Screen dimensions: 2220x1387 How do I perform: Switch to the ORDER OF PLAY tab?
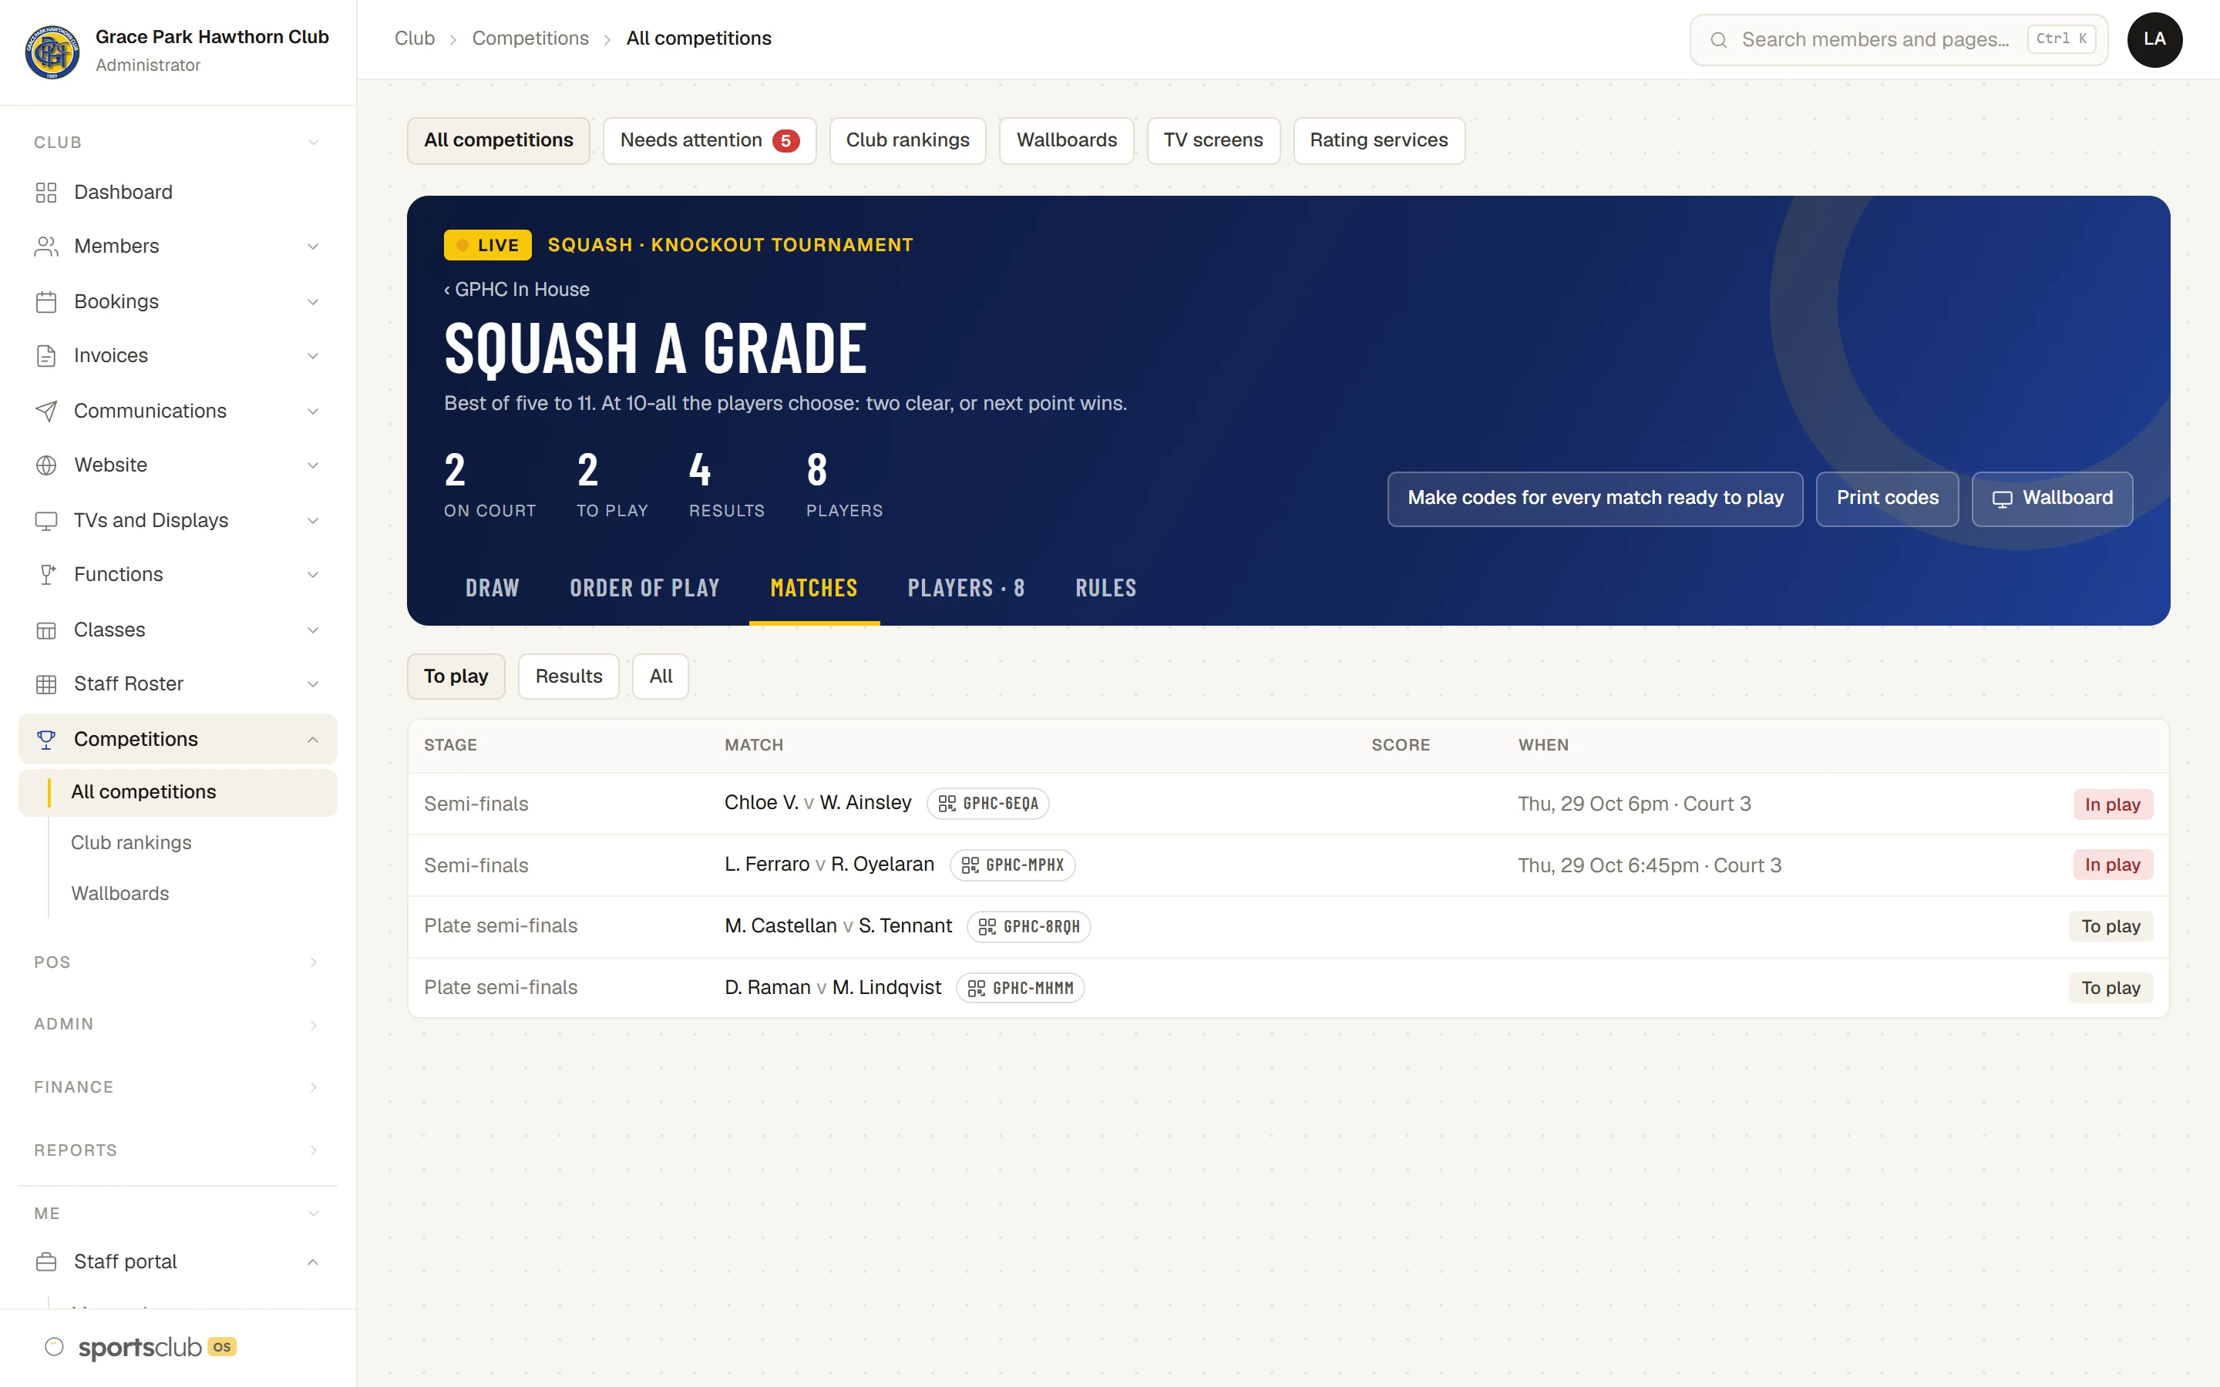pyautogui.click(x=644, y=588)
